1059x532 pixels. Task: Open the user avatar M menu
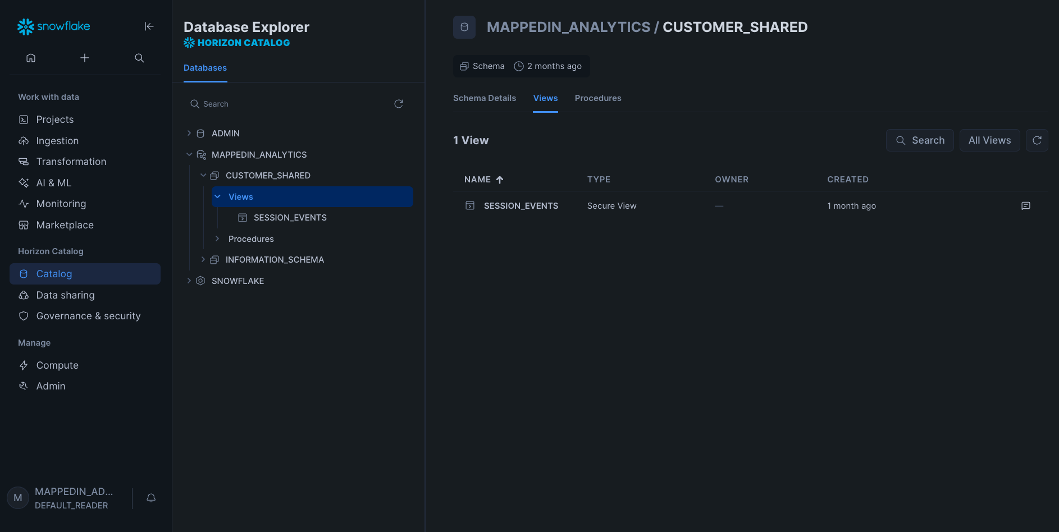pyautogui.click(x=18, y=498)
